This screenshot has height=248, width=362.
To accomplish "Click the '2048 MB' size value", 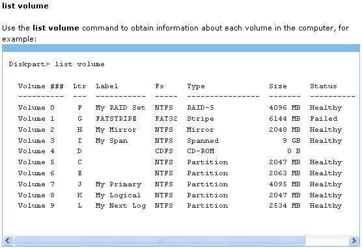I will 285,130.
